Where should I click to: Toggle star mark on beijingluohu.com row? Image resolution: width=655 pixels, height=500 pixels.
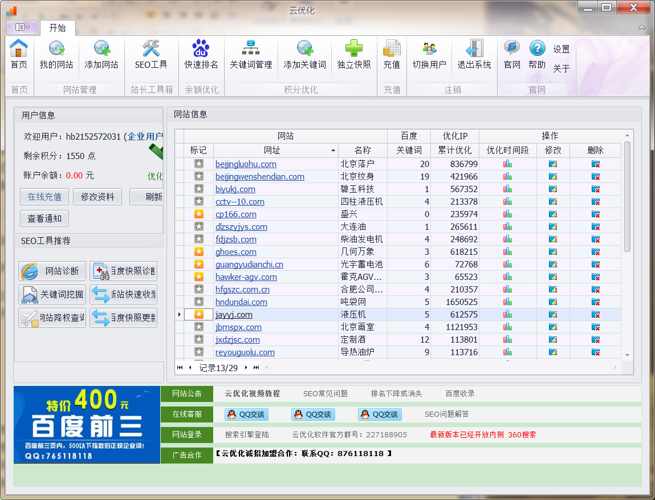199,164
